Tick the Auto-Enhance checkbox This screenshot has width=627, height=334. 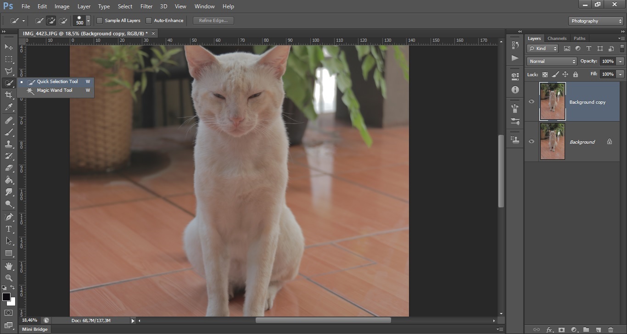[149, 21]
